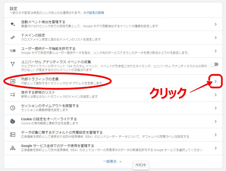Screen dimensions: 226x171
Task: Expand the セッションのタイムアウトを調整する chevron
Action: pos(216,108)
